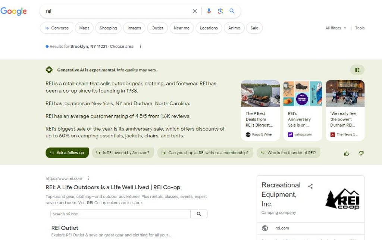Click inside the Search rei.com field
The image size is (382, 240).
[x=120, y=214]
